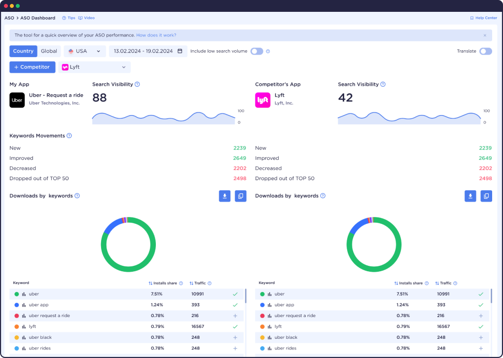Show help for low search volume
This screenshot has width=503, height=358.
[x=268, y=51]
